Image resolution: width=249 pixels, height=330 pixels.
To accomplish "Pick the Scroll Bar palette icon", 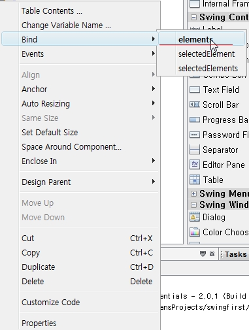I will [195, 105].
